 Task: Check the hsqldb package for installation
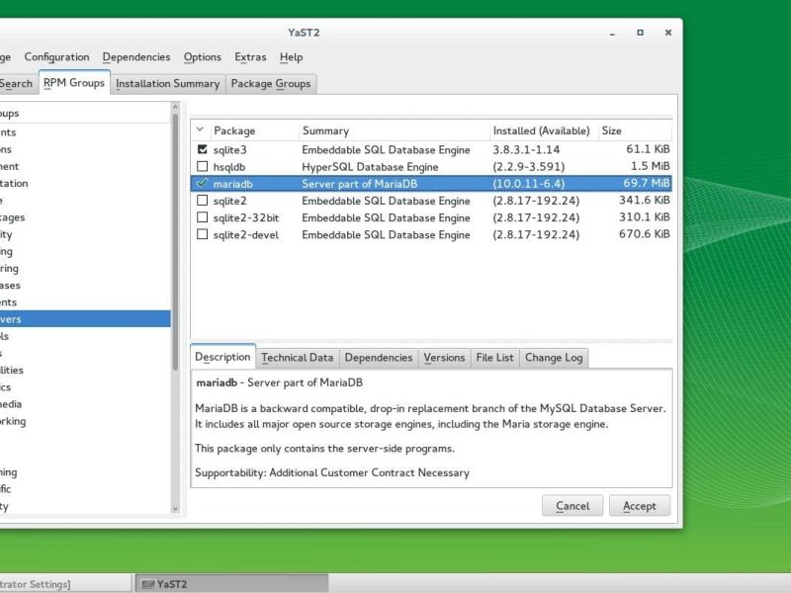201,166
